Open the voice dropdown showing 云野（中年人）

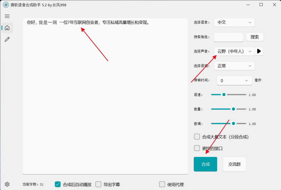tap(234, 51)
